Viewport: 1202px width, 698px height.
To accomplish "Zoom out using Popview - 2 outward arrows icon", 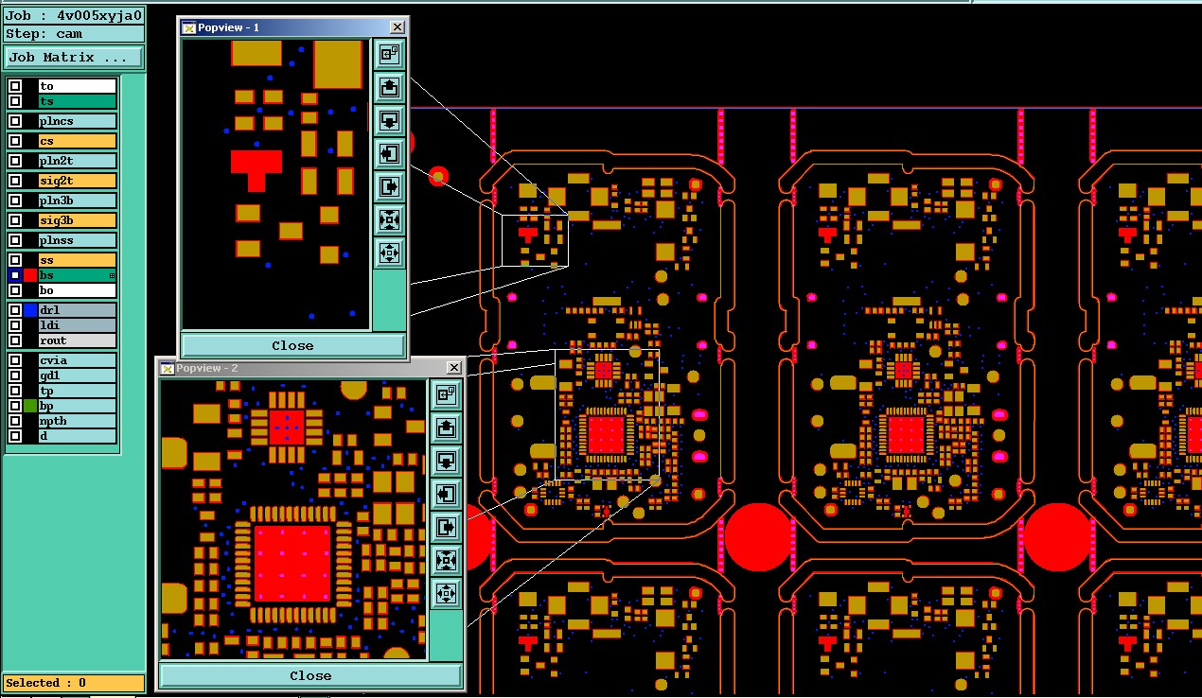I will (446, 593).
